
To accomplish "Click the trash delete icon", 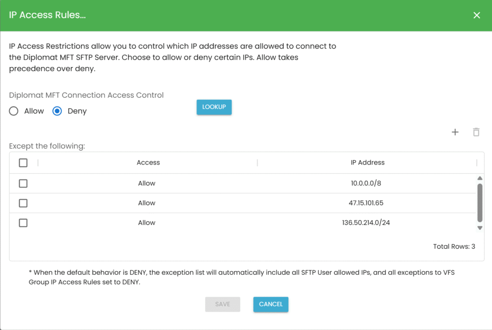I will tap(476, 132).
